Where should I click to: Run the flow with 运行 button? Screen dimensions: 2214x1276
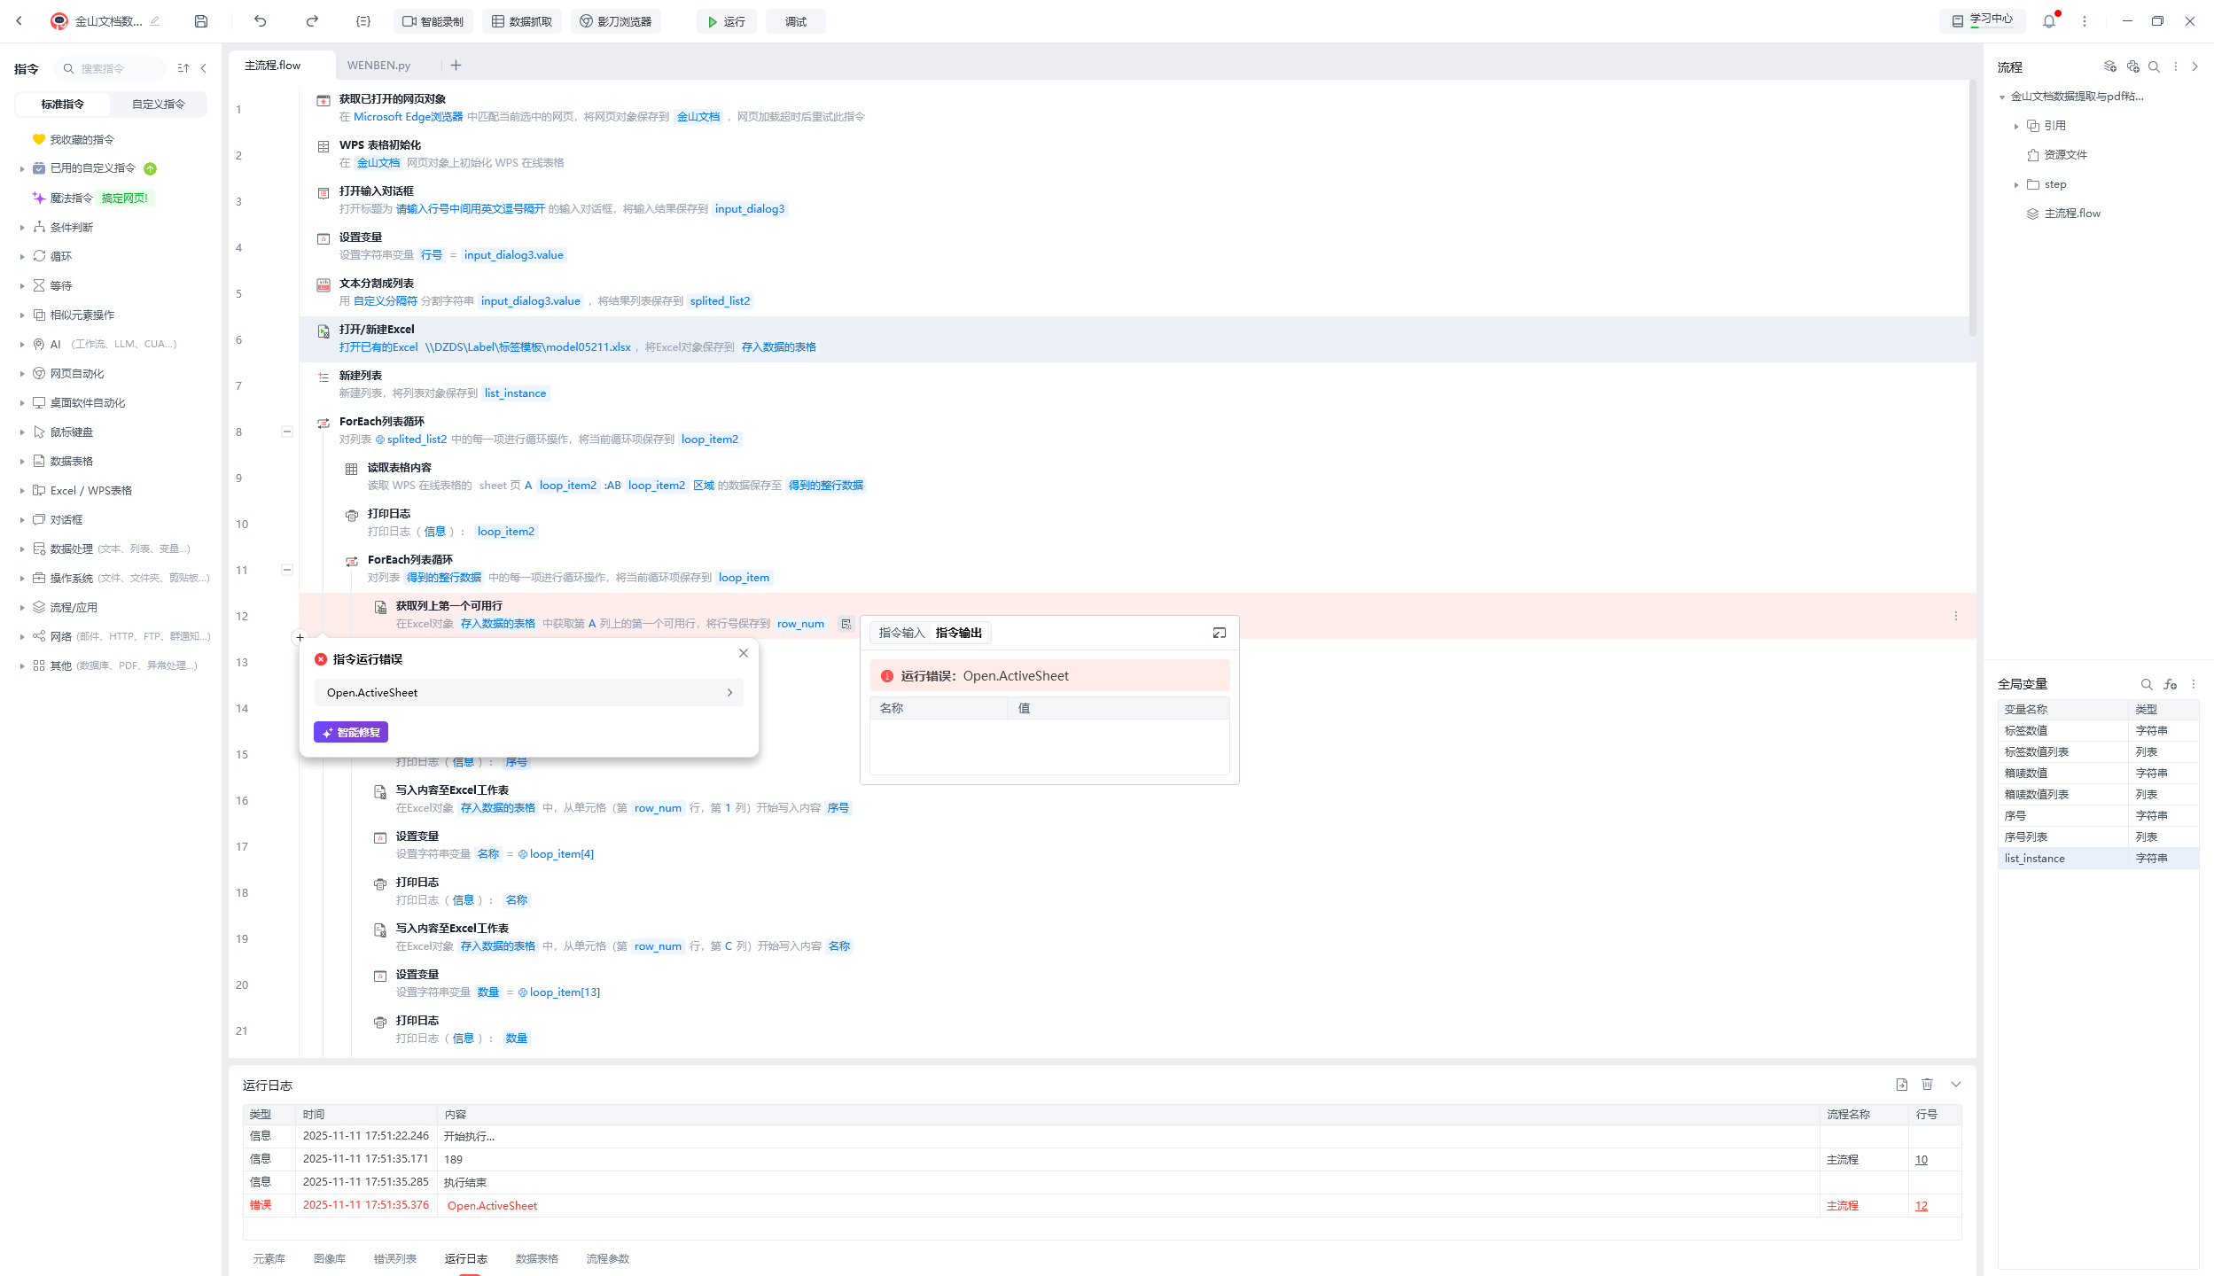[x=726, y=21]
